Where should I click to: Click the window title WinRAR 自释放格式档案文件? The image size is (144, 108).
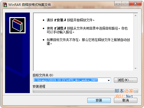30,5
